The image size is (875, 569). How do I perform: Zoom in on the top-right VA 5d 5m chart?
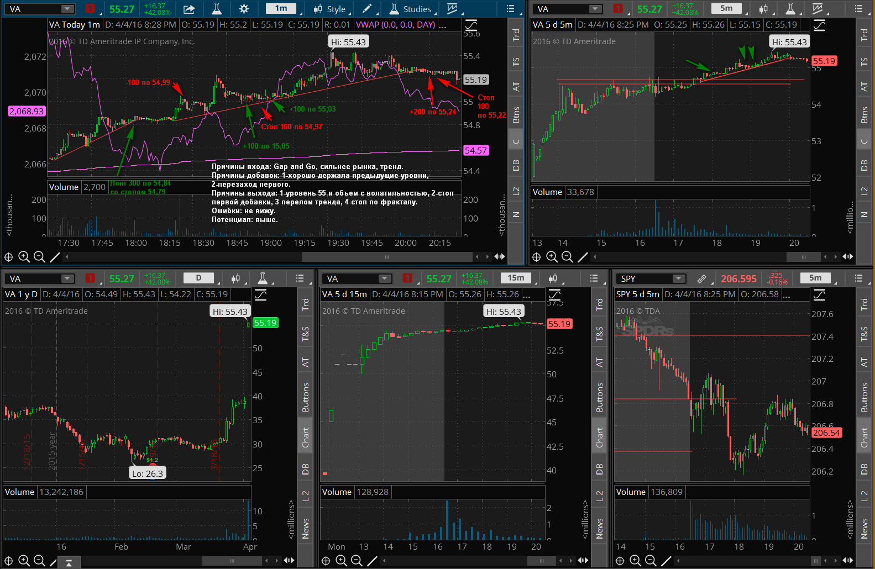[x=552, y=257]
